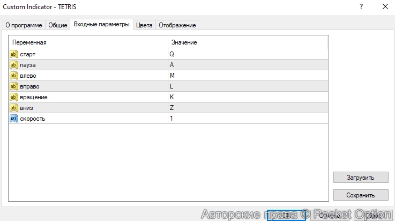Show the Отображение tab

pyautogui.click(x=177, y=25)
